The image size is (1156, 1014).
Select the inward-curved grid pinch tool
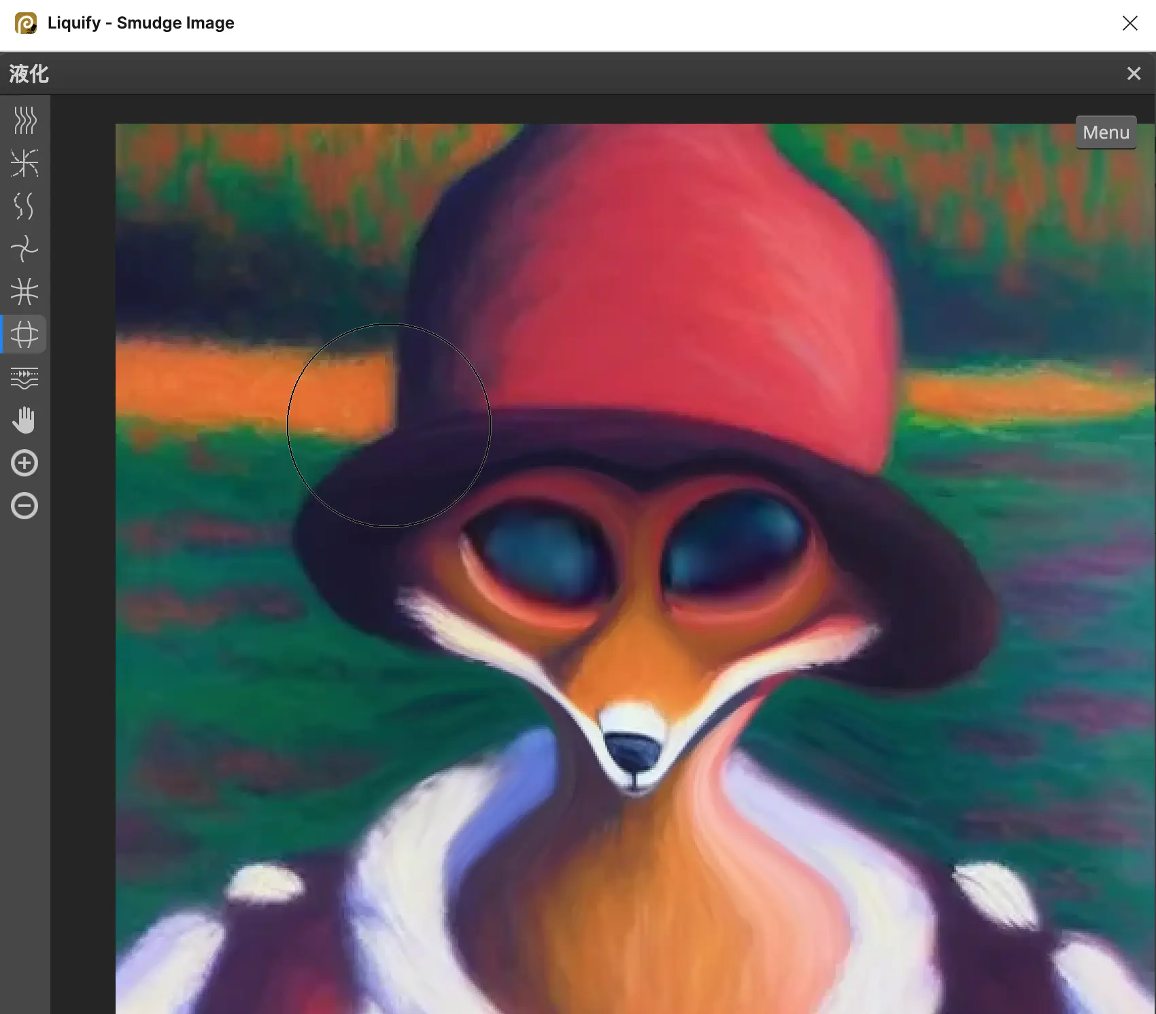click(24, 292)
